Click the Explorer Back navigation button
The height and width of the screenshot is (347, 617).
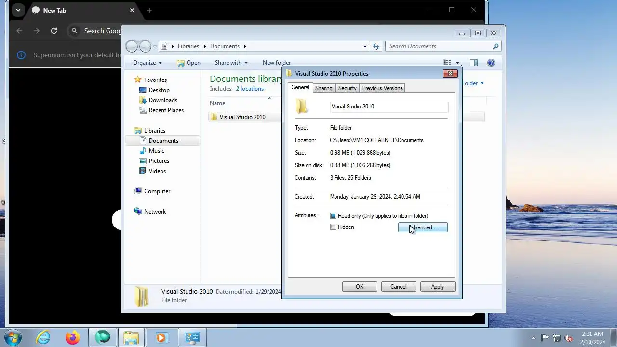pos(132,46)
